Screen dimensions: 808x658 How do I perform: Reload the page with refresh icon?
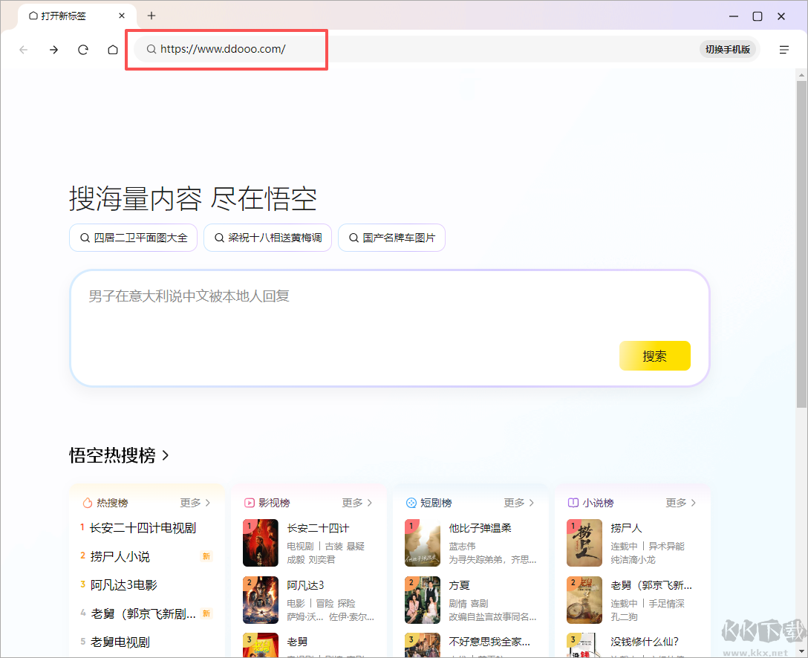[83, 50]
